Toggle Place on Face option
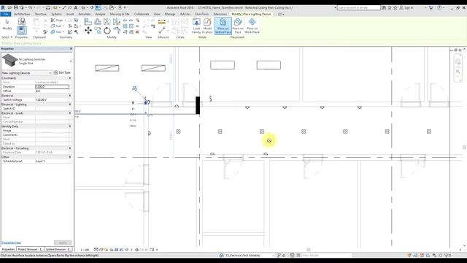This screenshot has width=467, height=263. click(x=238, y=26)
